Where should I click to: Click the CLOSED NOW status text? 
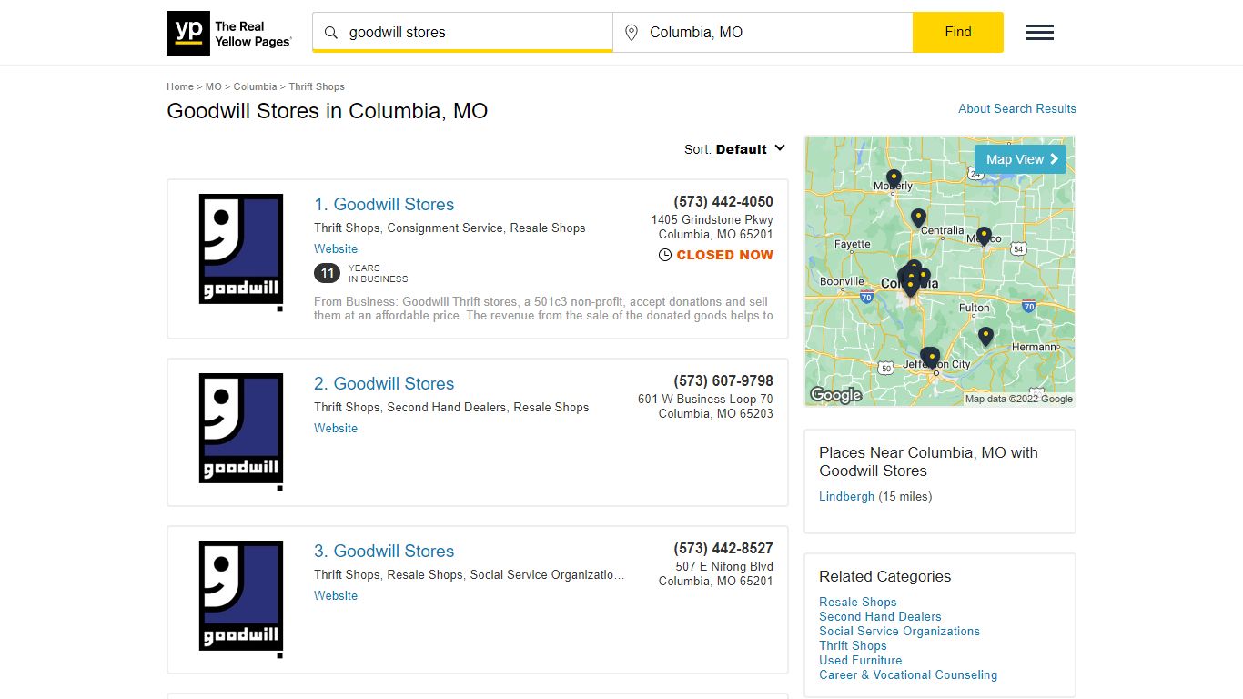tap(725, 256)
